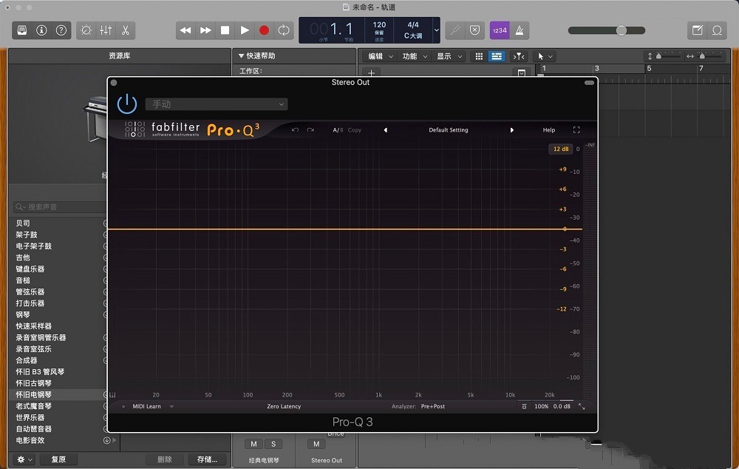The image size is (739, 469).
Task: Select 合成器 in the library
Action: (x=27, y=360)
